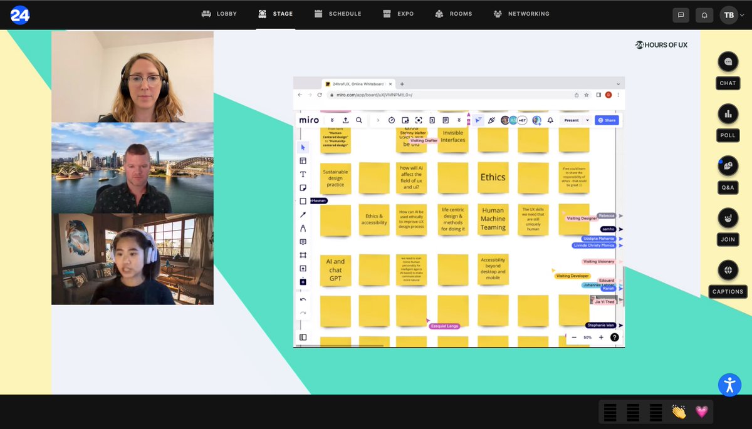The image size is (752, 429).
Task: Click the blue Miro Share button
Action: 607,120
